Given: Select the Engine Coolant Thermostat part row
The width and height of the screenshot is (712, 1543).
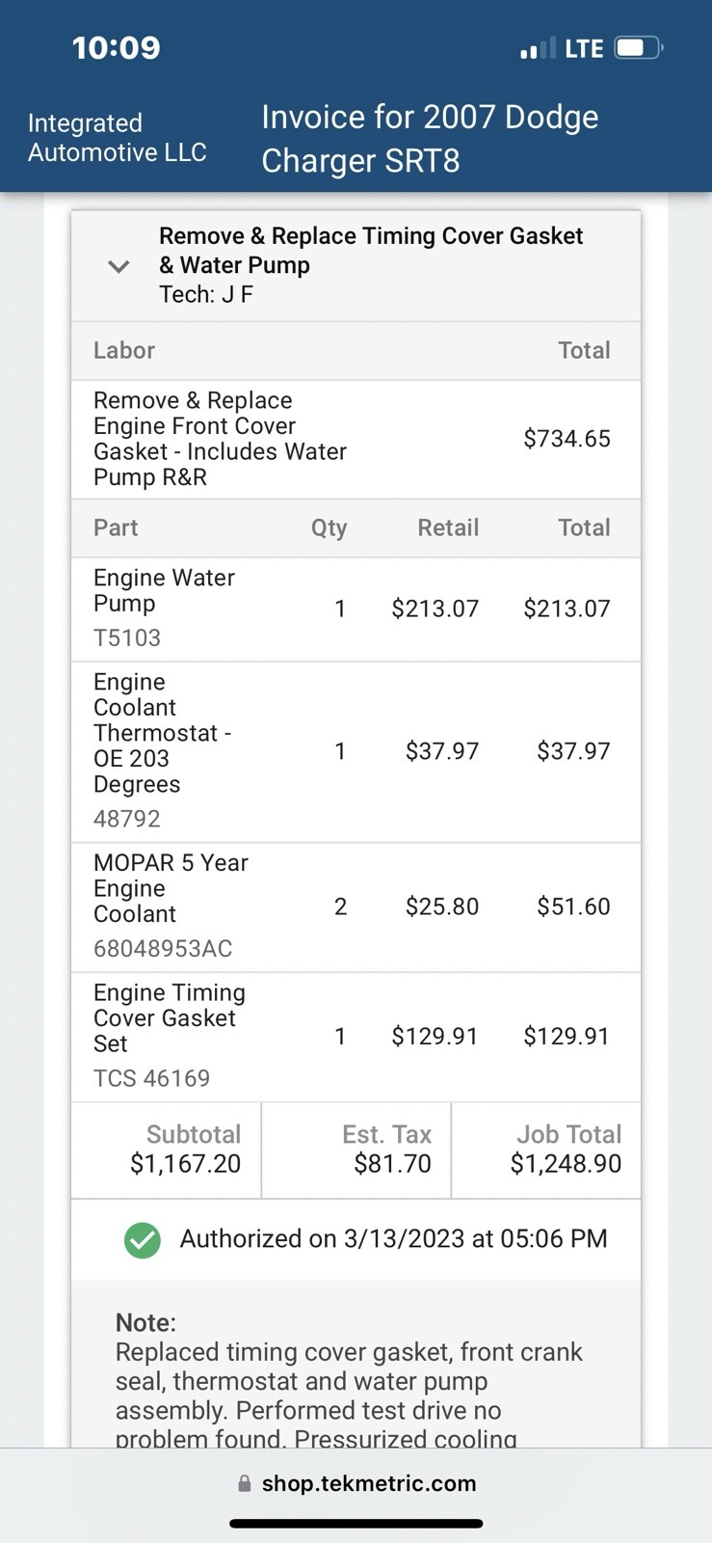Looking at the screenshot, I should [x=356, y=751].
